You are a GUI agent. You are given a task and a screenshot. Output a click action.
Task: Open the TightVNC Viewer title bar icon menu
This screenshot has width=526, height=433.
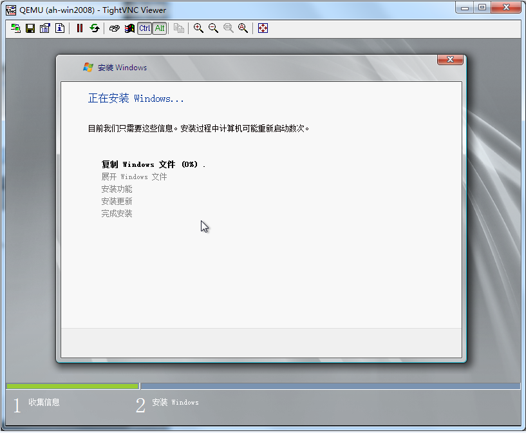(11, 10)
